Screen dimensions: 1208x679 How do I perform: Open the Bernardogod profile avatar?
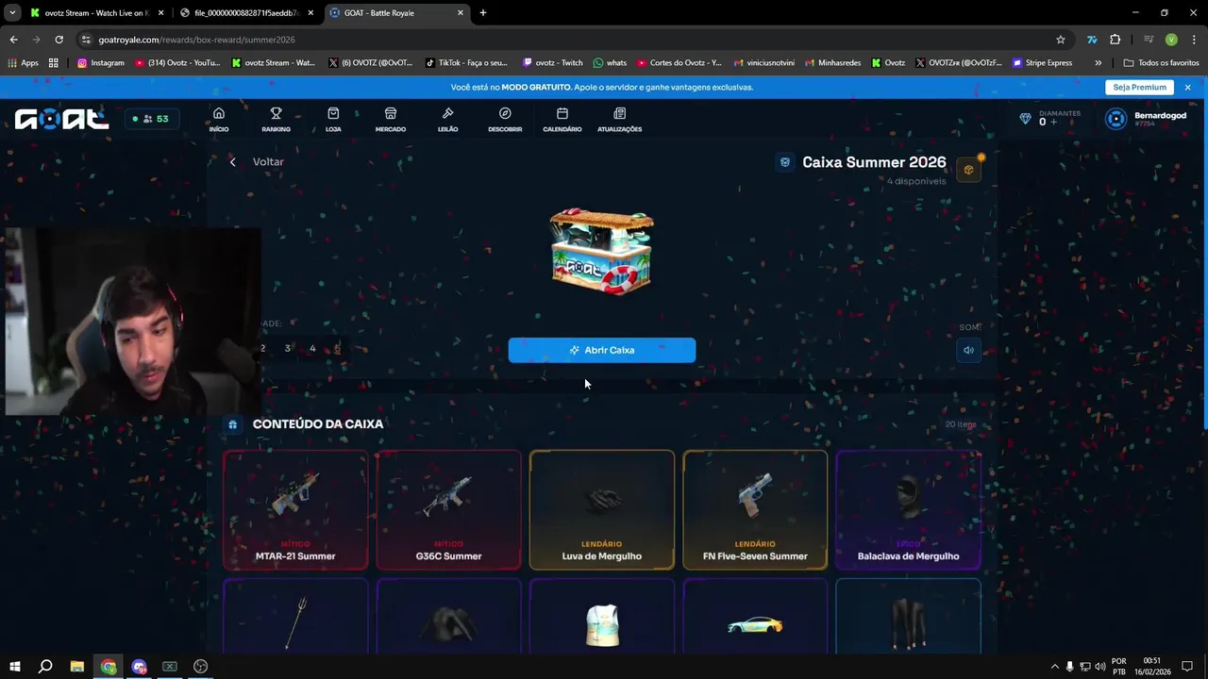pyautogui.click(x=1116, y=119)
